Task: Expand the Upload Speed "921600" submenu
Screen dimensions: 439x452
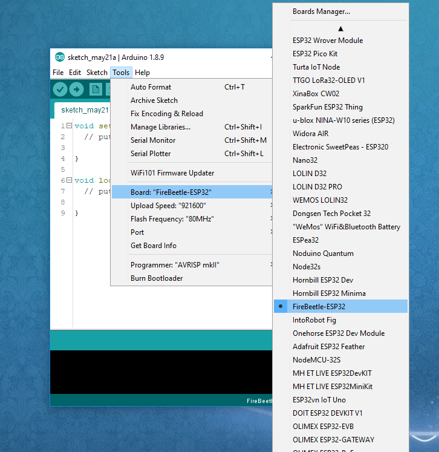Action: click(x=192, y=206)
